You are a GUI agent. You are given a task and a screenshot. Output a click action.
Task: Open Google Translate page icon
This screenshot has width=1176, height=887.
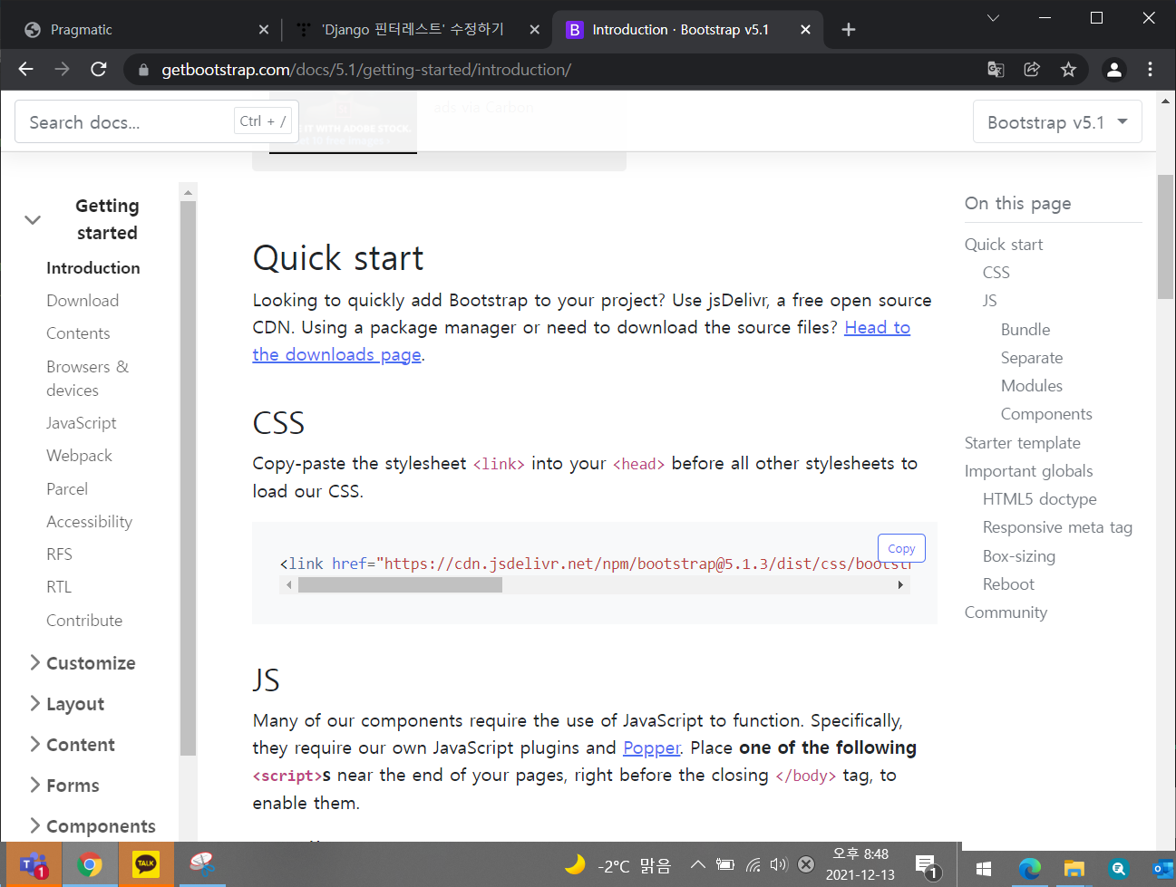pyautogui.click(x=996, y=69)
